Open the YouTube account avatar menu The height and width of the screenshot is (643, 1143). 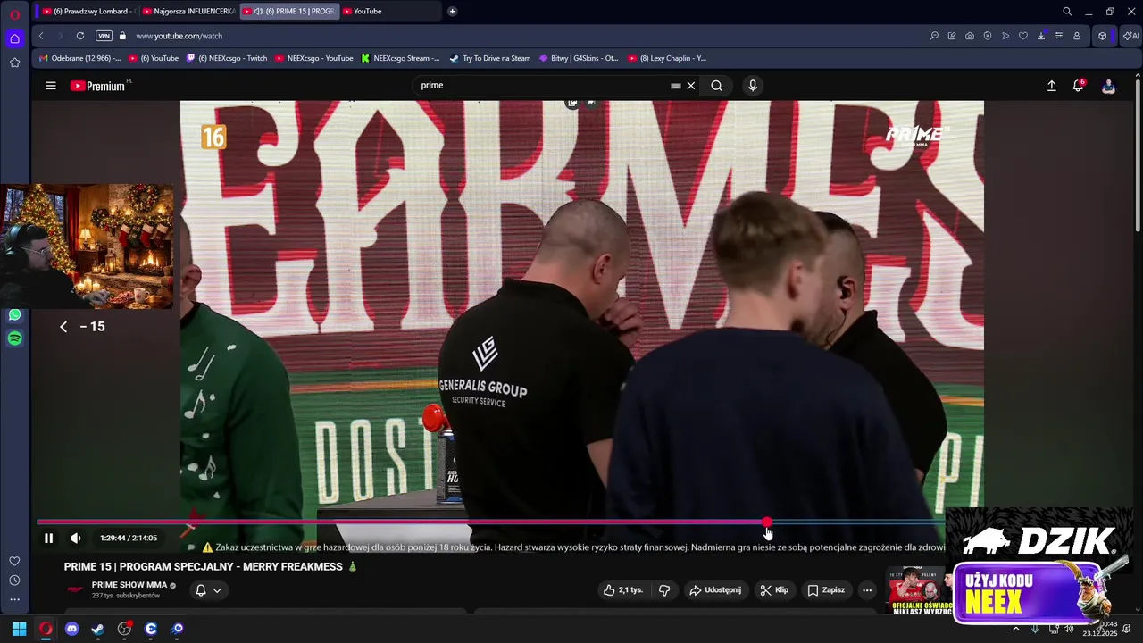pyautogui.click(x=1108, y=86)
